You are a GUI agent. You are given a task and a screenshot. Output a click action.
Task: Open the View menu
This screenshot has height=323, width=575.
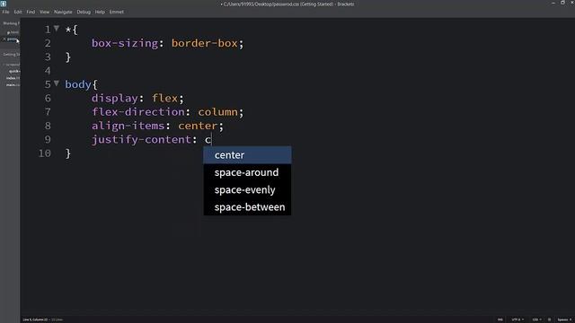coord(44,12)
